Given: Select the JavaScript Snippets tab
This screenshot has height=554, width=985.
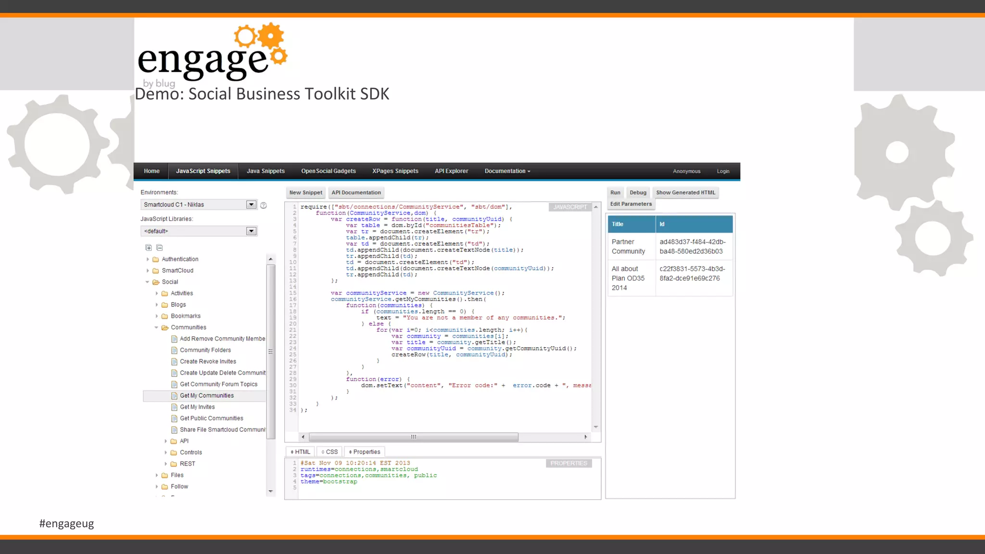Looking at the screenshot, I should 203,171.
